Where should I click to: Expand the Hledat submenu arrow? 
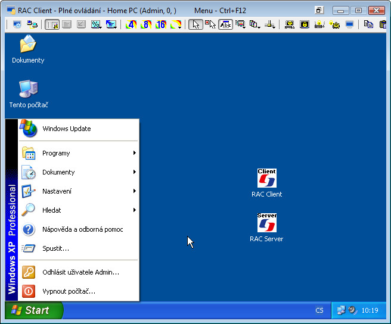click(x=135, y=210)
